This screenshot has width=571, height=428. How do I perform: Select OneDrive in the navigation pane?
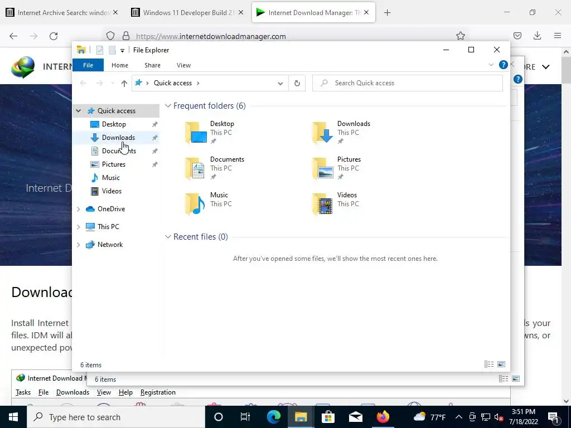pyautogui.click(x=111, y=209)
